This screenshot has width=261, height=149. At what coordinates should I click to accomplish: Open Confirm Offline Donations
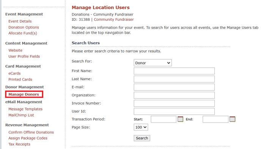coord(31,132)
